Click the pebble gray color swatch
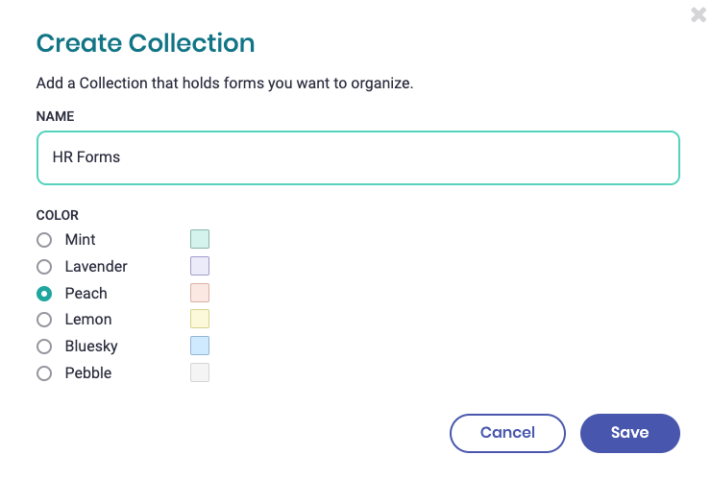 [x=200, y=372]
